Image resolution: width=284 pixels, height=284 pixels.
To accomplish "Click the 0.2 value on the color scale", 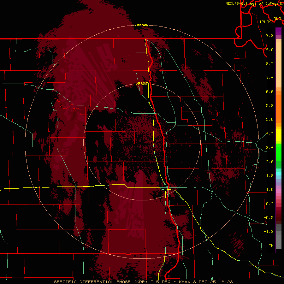I will (270, 204).
